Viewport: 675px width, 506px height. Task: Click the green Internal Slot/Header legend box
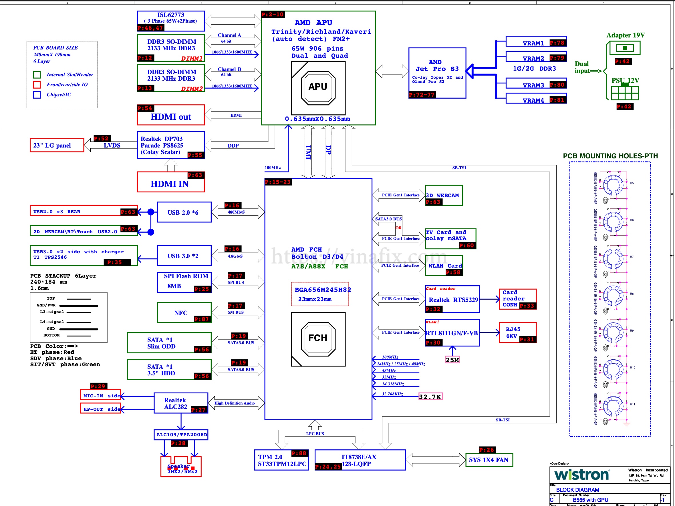[x=37, y=75]
